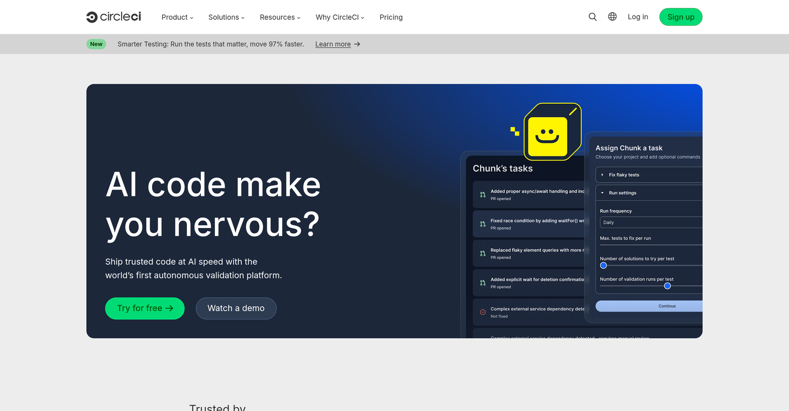This screenshot has height=411, width=789.
Task: Click the Try for free button
Action: coord(145,308)
